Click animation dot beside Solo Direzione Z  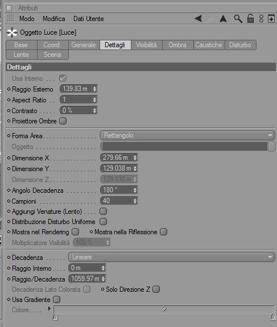click(x=102, y=289)
